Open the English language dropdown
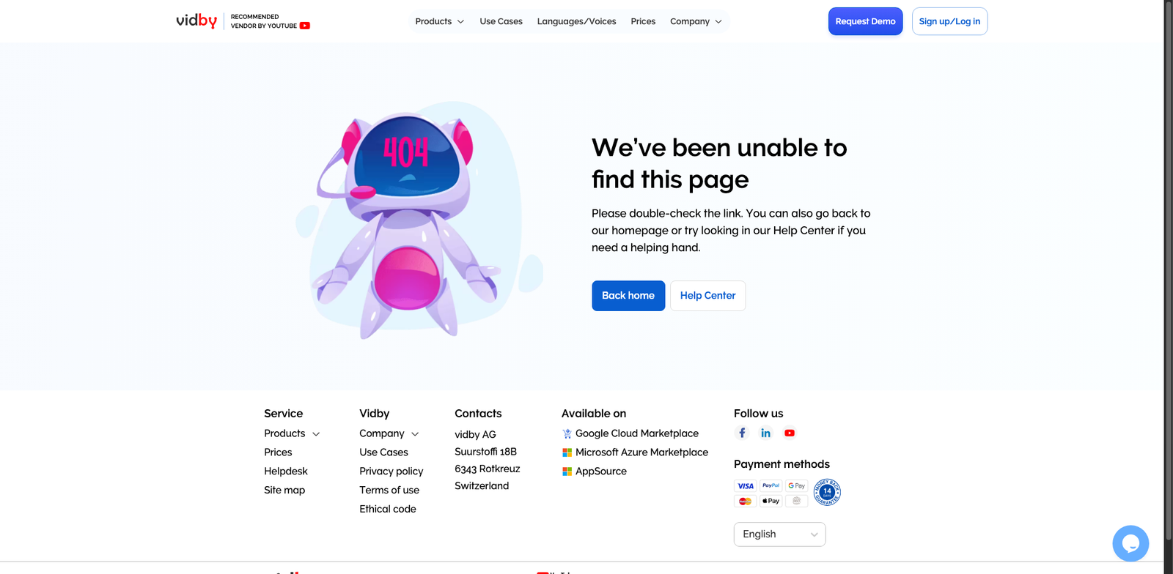1173x574 pixels. (x=779, y=534)
